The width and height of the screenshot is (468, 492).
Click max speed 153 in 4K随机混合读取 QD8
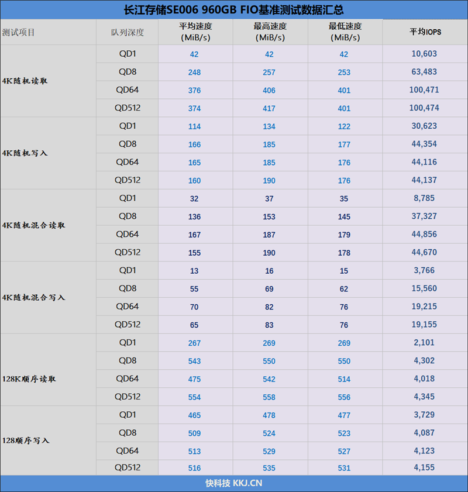coord(269,217)
